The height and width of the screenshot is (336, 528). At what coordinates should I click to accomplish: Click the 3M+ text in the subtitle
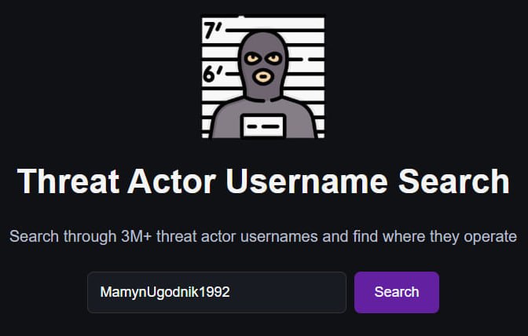[136, 236]
